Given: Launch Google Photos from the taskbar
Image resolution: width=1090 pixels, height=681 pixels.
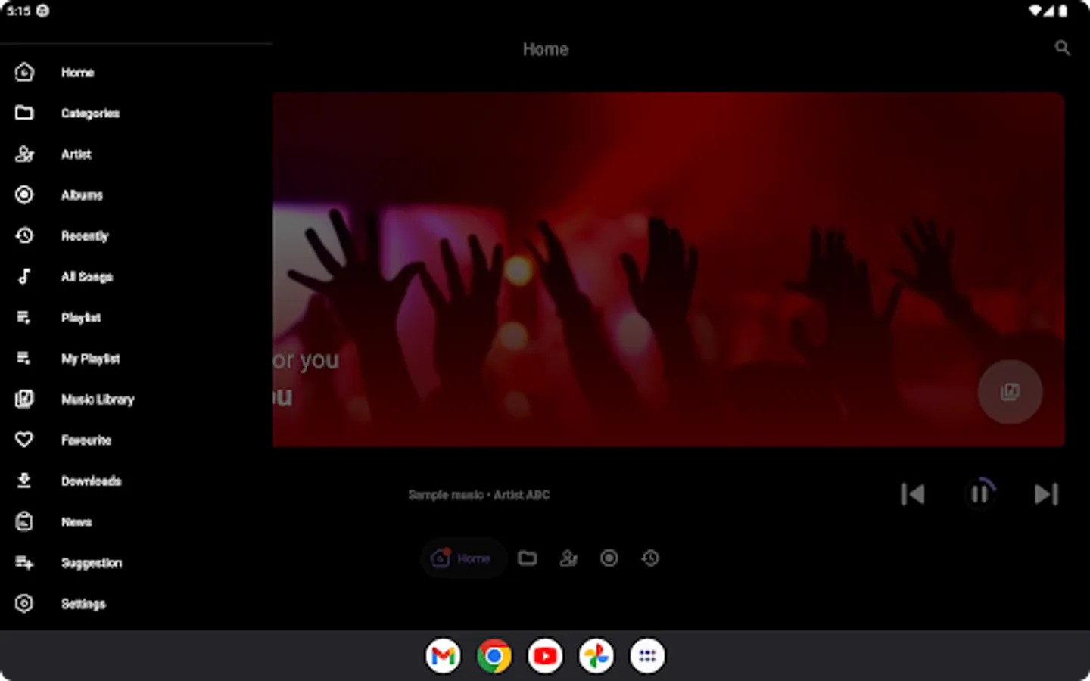Looking at the screenshot, I should (x=596, y=656).
